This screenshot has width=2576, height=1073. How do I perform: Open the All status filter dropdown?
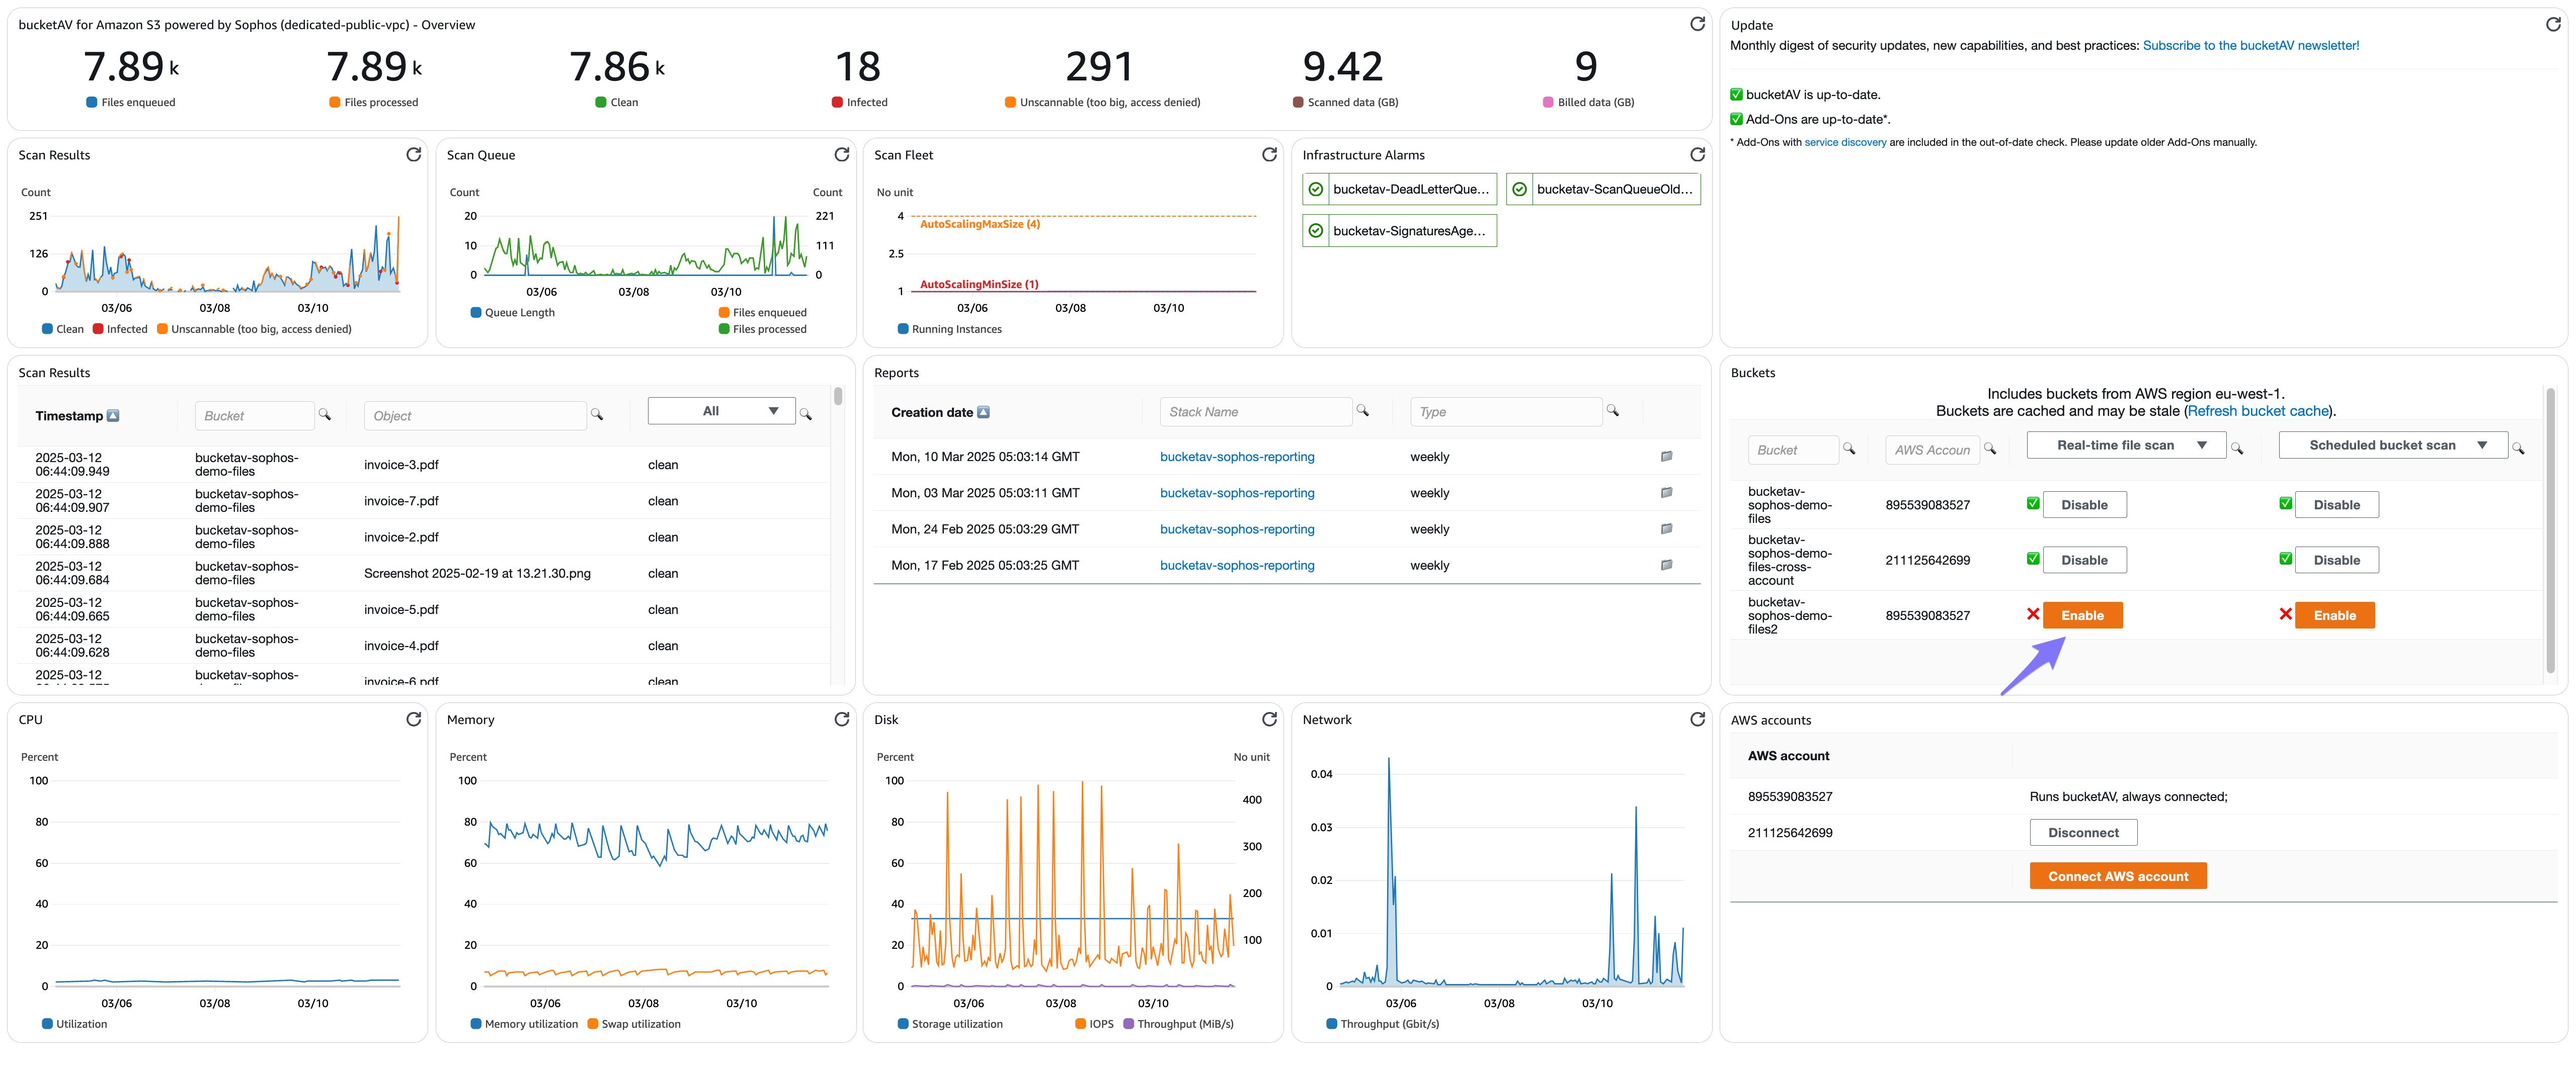point(721,411)
